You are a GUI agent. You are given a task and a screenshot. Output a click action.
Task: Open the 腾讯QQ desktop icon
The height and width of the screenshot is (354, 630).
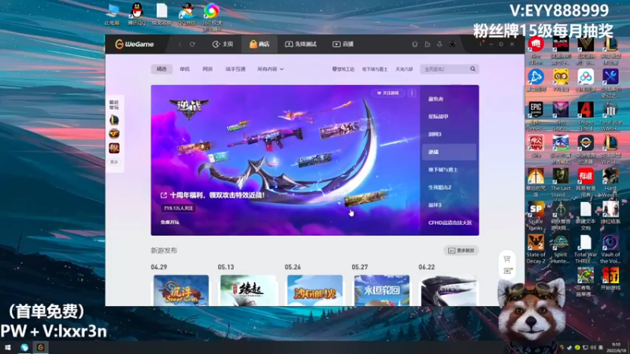[136, 15]
